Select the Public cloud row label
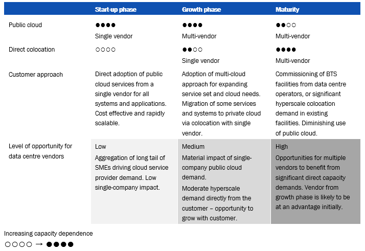 click(x=25, y=25)
